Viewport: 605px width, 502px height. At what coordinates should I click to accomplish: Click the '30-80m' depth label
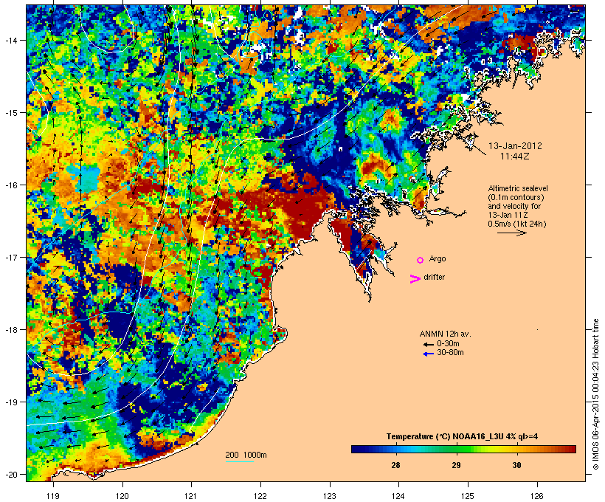click(450, 353)
